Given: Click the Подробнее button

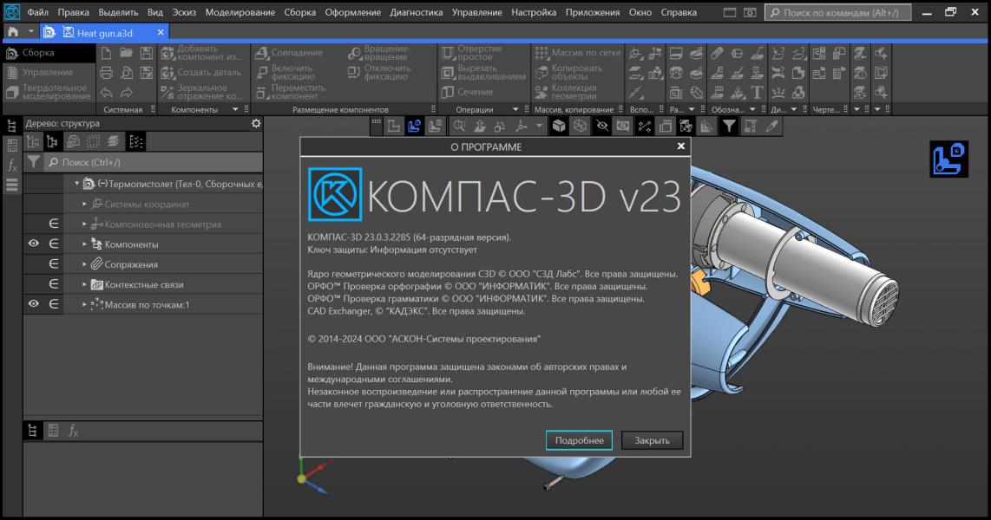Looking at the screenshot, I should (579, 440).
